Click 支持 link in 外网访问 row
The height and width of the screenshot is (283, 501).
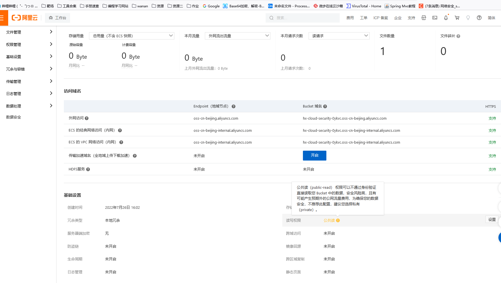[492, 118]
